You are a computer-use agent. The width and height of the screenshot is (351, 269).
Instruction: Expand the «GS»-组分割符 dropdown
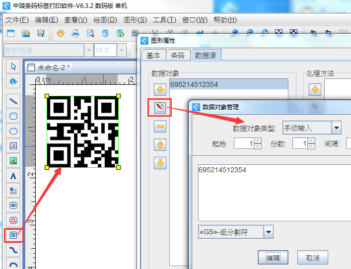point(269,232)
